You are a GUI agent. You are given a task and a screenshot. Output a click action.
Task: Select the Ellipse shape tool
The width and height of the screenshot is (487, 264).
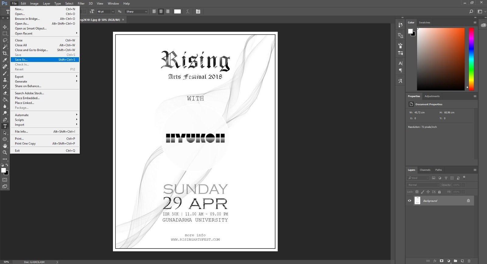(5, 139)
